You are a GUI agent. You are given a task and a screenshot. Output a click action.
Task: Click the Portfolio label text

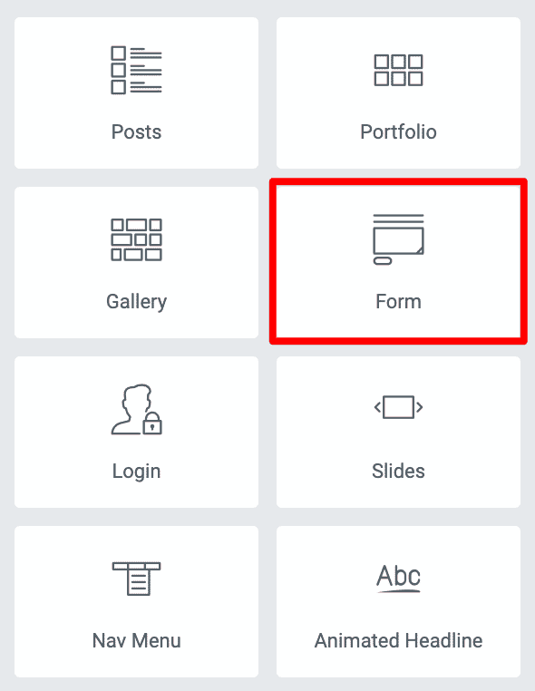(398, 131)
